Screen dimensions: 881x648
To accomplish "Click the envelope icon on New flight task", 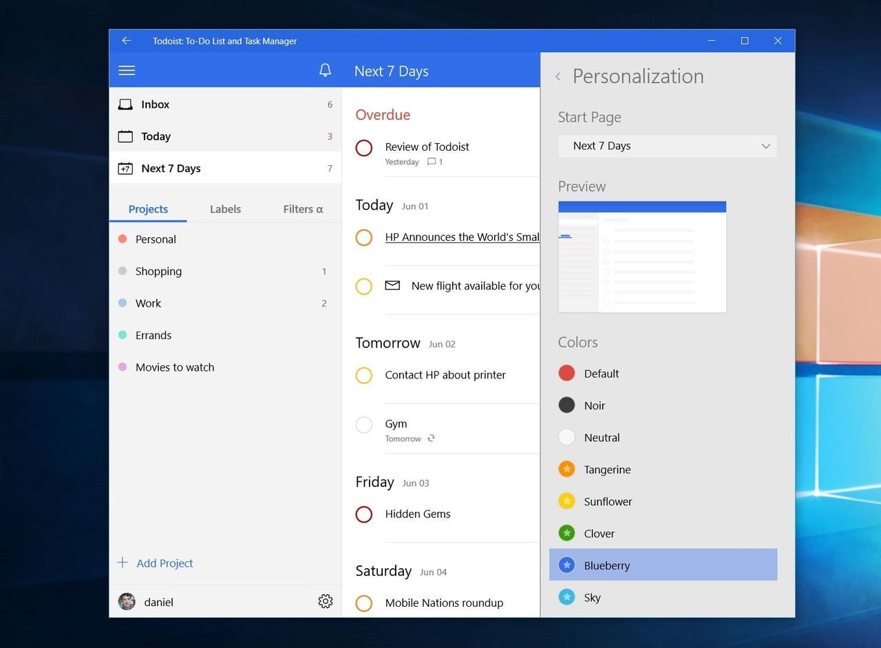I will point(392,285).
